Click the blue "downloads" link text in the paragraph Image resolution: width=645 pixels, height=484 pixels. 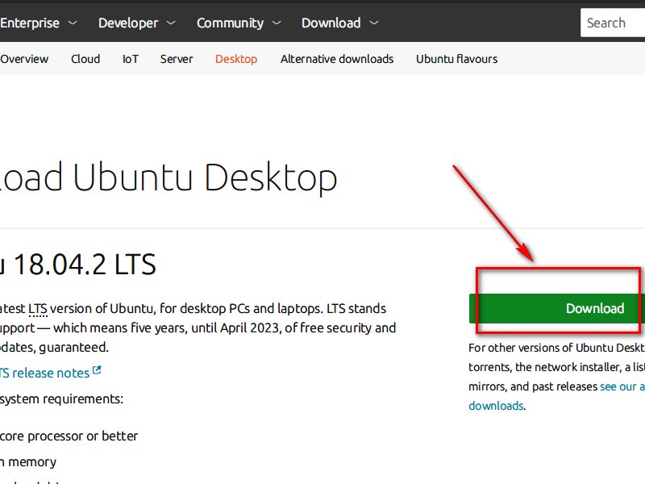click(x=496, y=406)
